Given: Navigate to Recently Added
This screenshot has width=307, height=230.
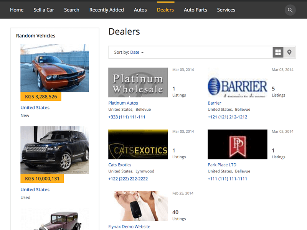Looking at the screenshot, I should [x=107, y=10].
